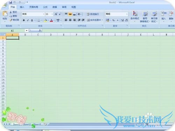This screenshot has height=131, width=175.
Task: Open Conditional Formatting menu
Action: [x=135, y=16]
